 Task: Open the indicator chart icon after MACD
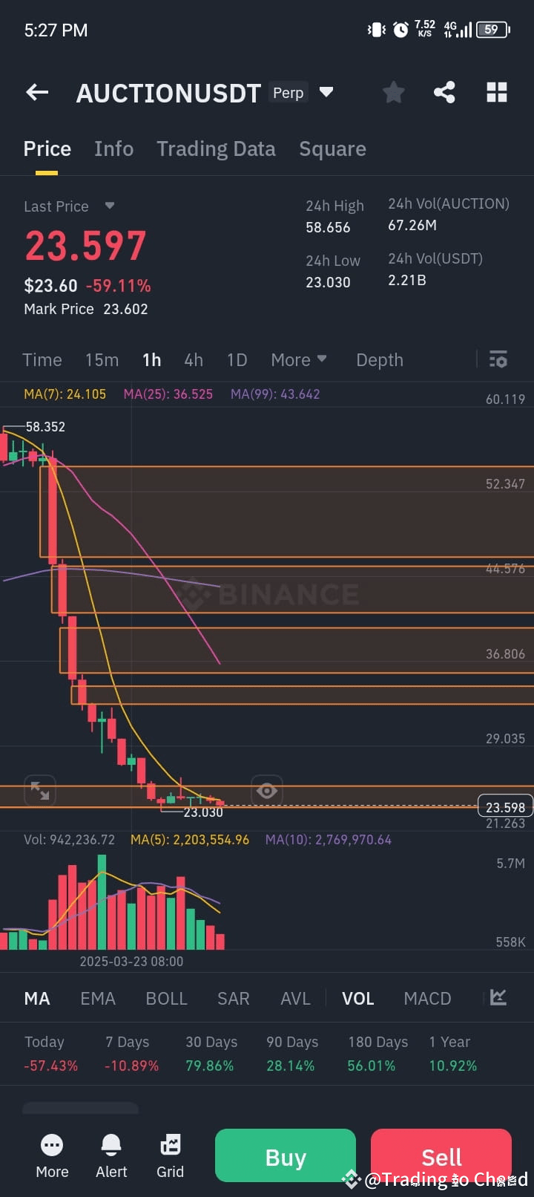coord(498,998)
